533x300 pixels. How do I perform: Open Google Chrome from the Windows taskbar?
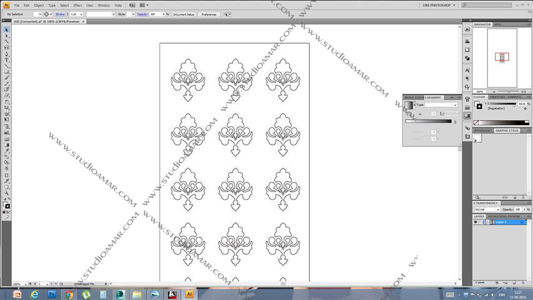click(x=69, y=294)
